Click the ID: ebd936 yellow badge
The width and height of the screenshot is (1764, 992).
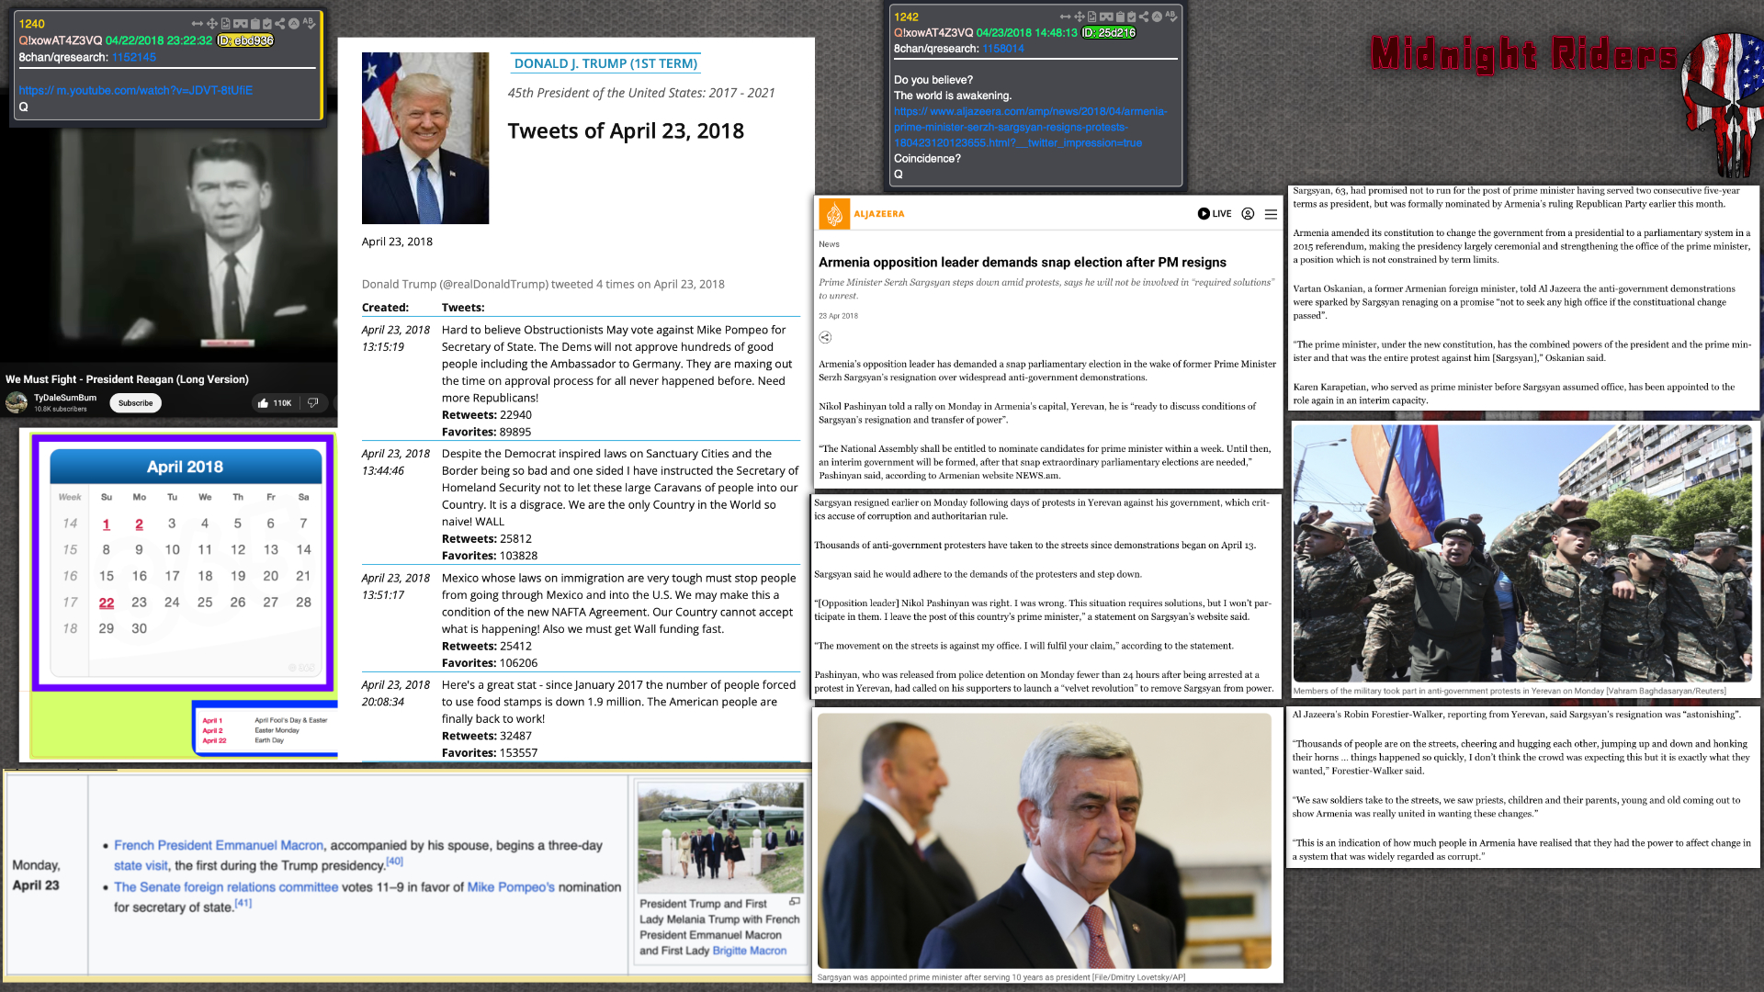[x=245, y=40]
